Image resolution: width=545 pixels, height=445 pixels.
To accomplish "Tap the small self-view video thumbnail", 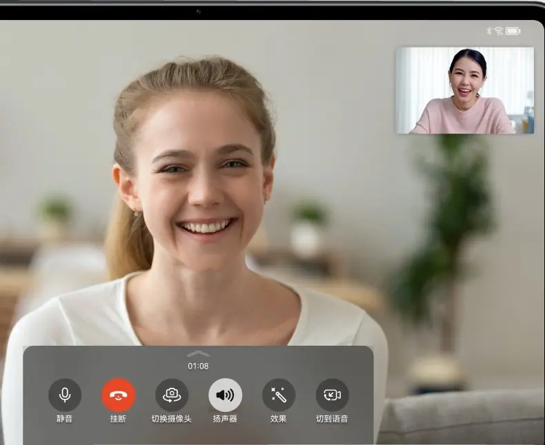I will point(465,91).
